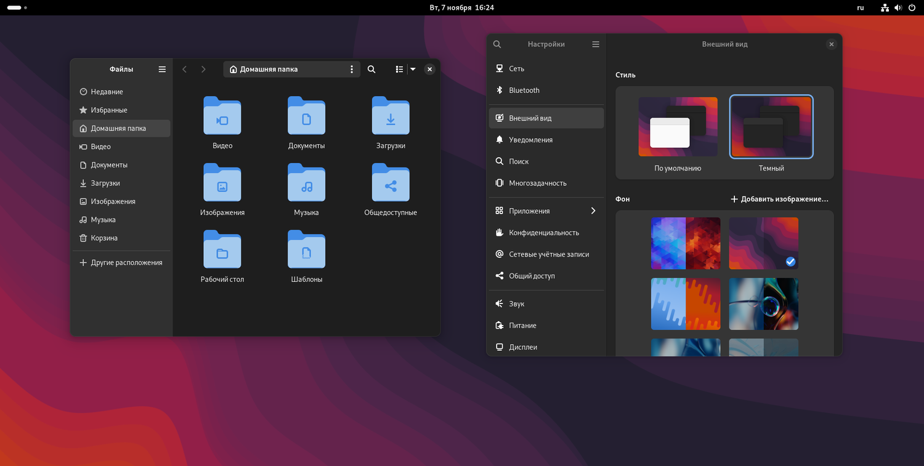
Task: Click the search icon in Files toolbar
Action: click(371, 70)
